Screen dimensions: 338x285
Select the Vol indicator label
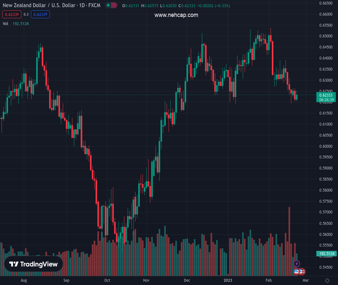[6, 23]
